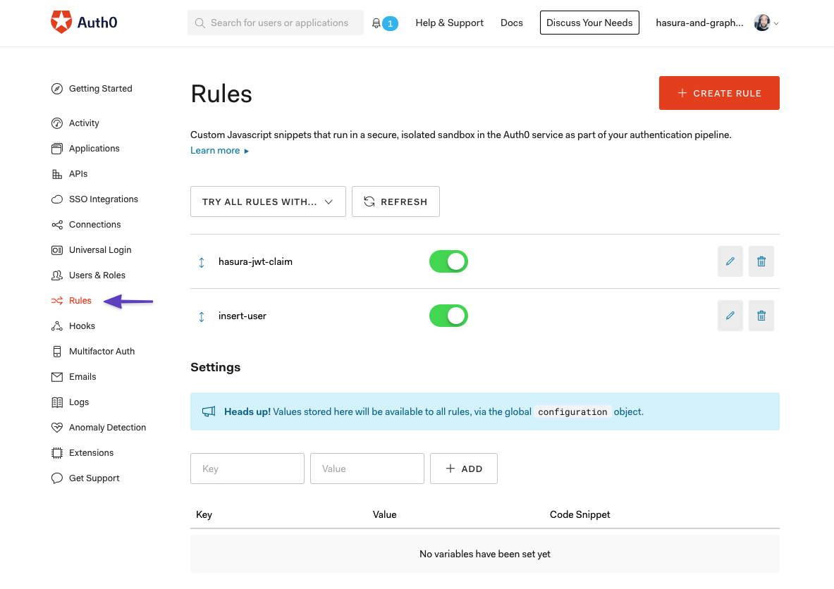Open Multifactor Auth settings

pyautogui.click(x=100, y=351)
